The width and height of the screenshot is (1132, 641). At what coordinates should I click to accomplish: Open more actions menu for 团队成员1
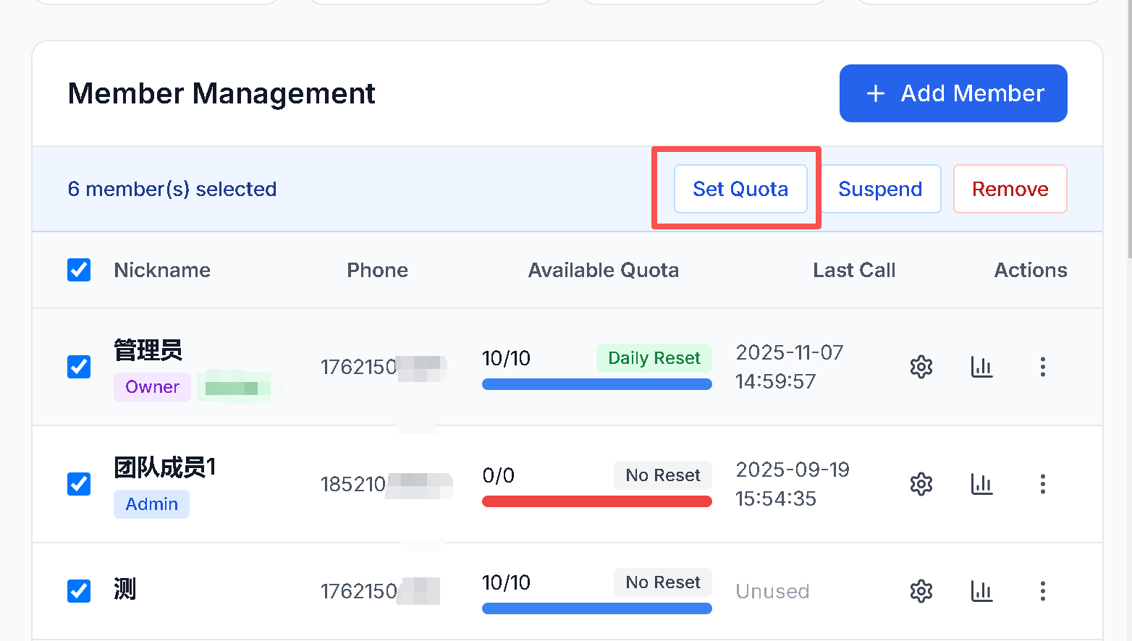click(1042, 484)
